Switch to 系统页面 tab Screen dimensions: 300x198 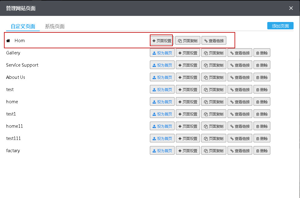(55, 26)
